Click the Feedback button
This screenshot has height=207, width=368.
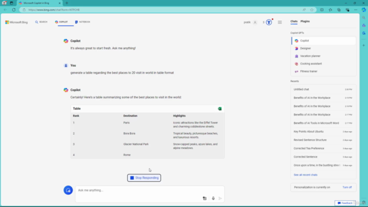[345, 203]
